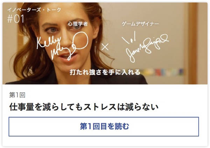This screenshot has width=210, height=148.
Task: Click the blurred colorful items on background shelf
Action: pos(163,72)
